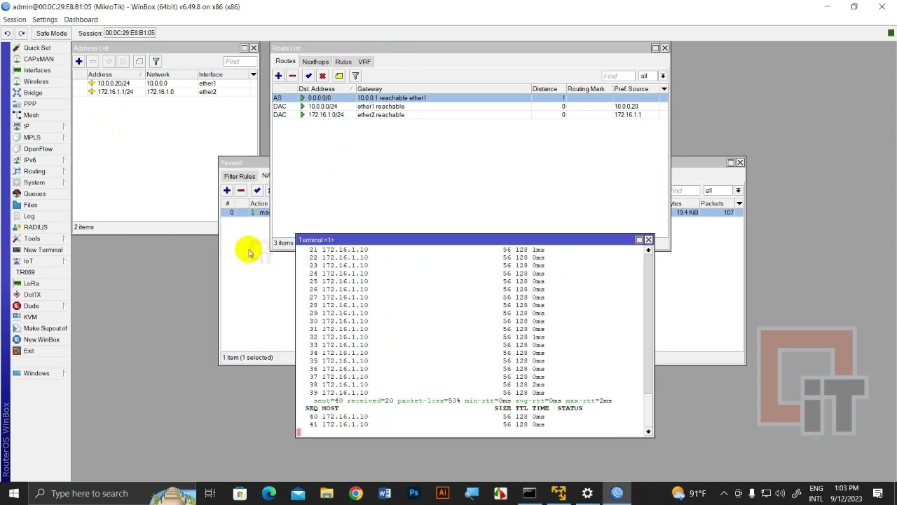The width and height of the screenshot is (897, 505).
Task: Click Make Supout.rif
Action: (x=45, y=328)
